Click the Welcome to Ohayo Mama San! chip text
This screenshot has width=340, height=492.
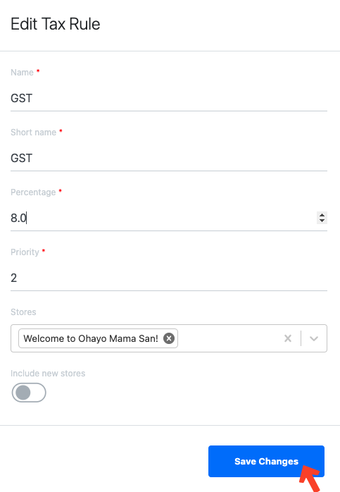click(x=91, y=338)
